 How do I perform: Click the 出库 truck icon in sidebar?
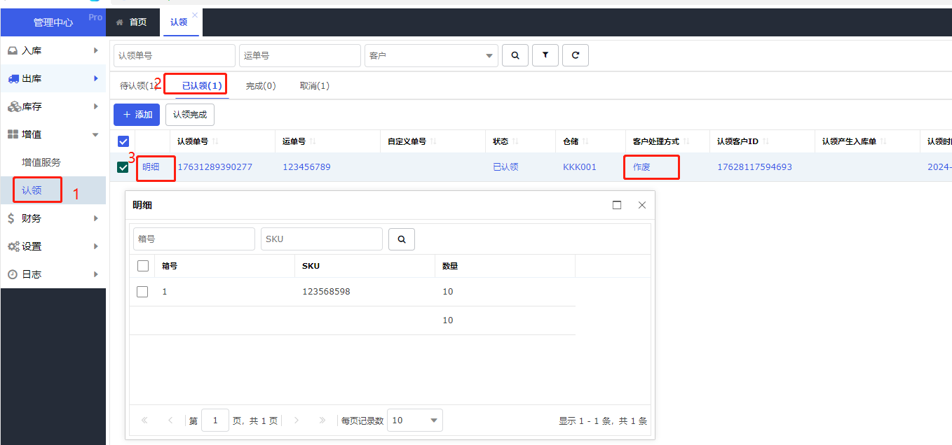13,78
